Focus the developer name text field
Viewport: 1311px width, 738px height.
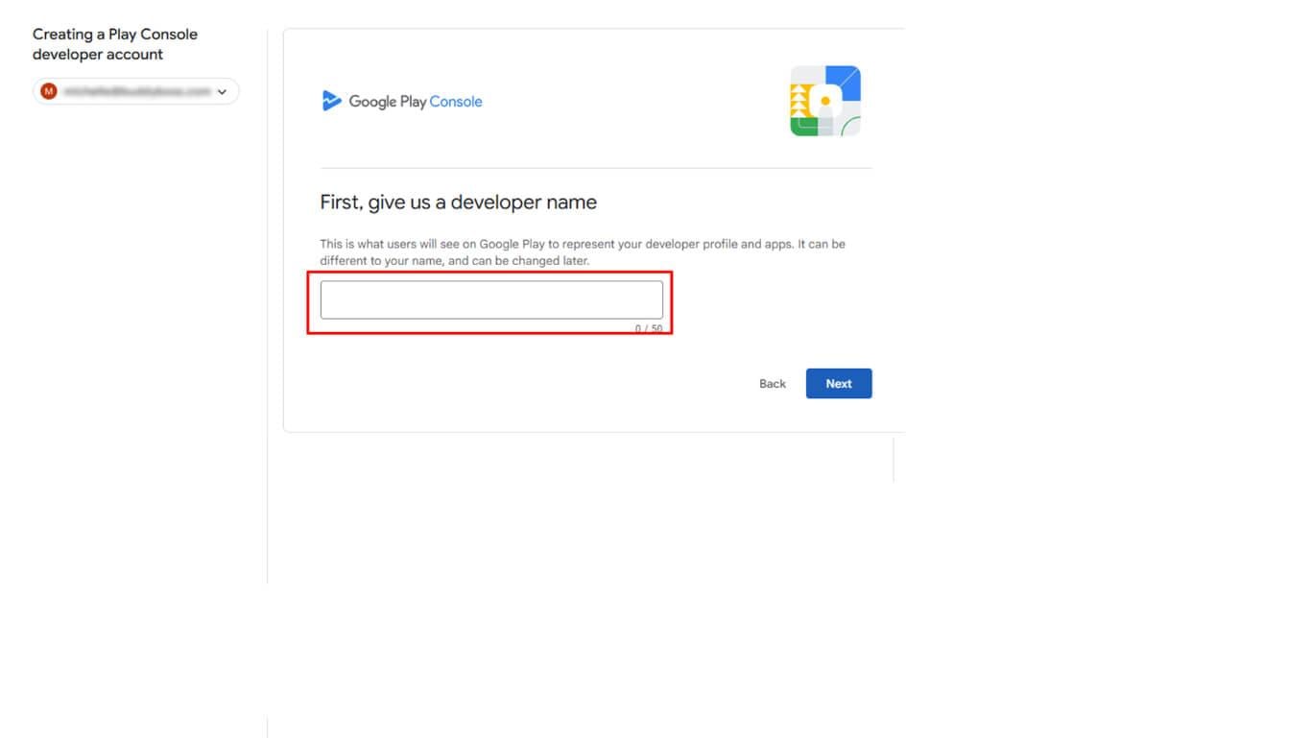[490, 299]
